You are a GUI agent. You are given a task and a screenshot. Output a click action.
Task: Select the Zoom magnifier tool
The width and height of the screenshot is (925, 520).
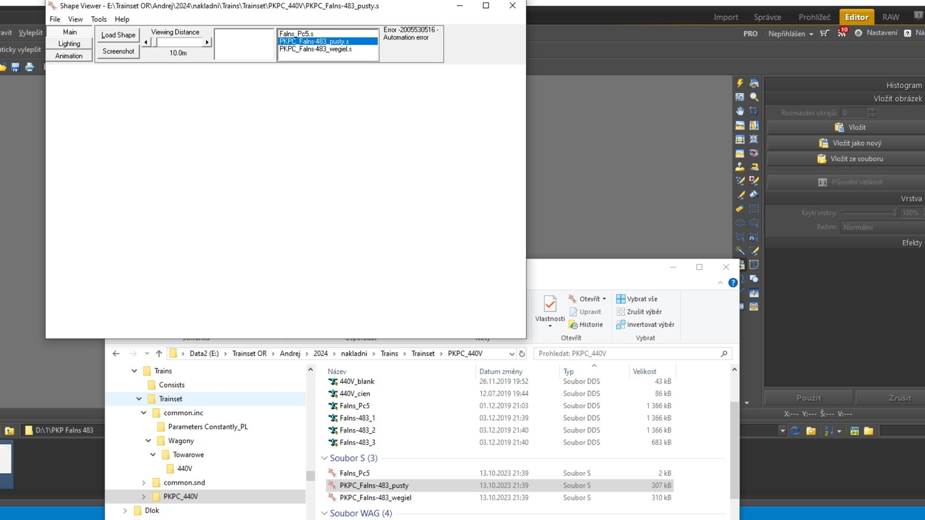point(754,97)
